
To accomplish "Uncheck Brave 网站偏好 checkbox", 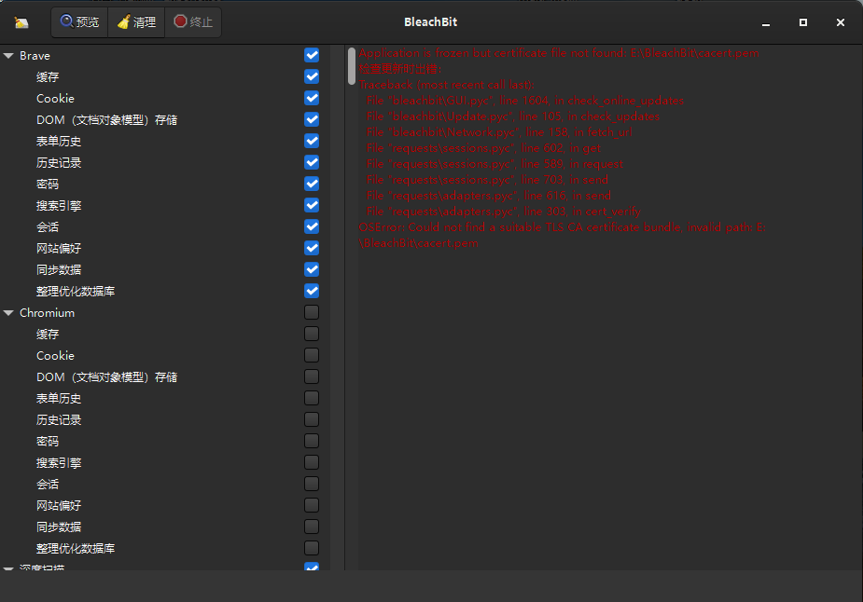I will [312, 248].
